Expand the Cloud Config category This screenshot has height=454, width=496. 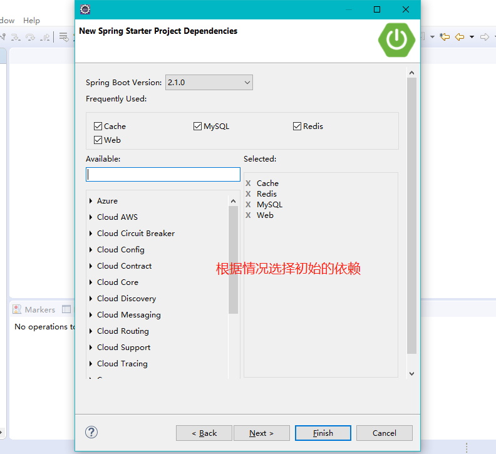pyautogui.click(x=91, y=250)
